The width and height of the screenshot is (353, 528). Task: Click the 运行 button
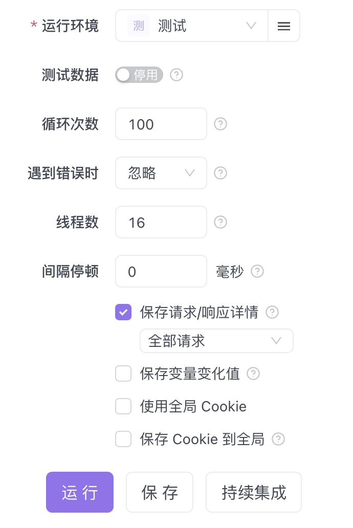[80, 492]
